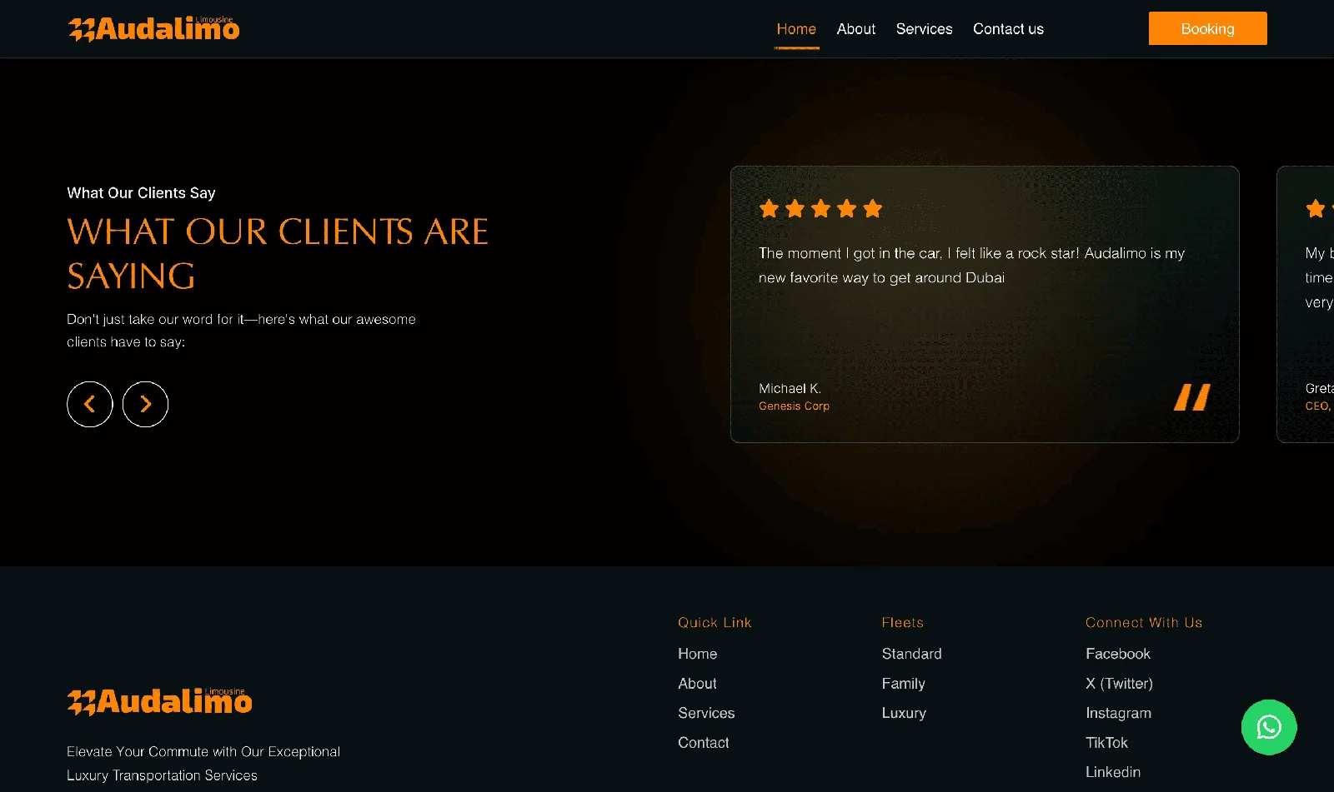Click the orange Booking button
Image resolution: width=1334 pixels, height=792 pixels.
(x=1207, y=28)
